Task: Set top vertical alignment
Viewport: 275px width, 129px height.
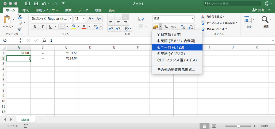Action: tap(111, 17)
